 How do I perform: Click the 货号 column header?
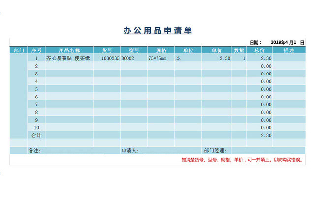[107, 50]
